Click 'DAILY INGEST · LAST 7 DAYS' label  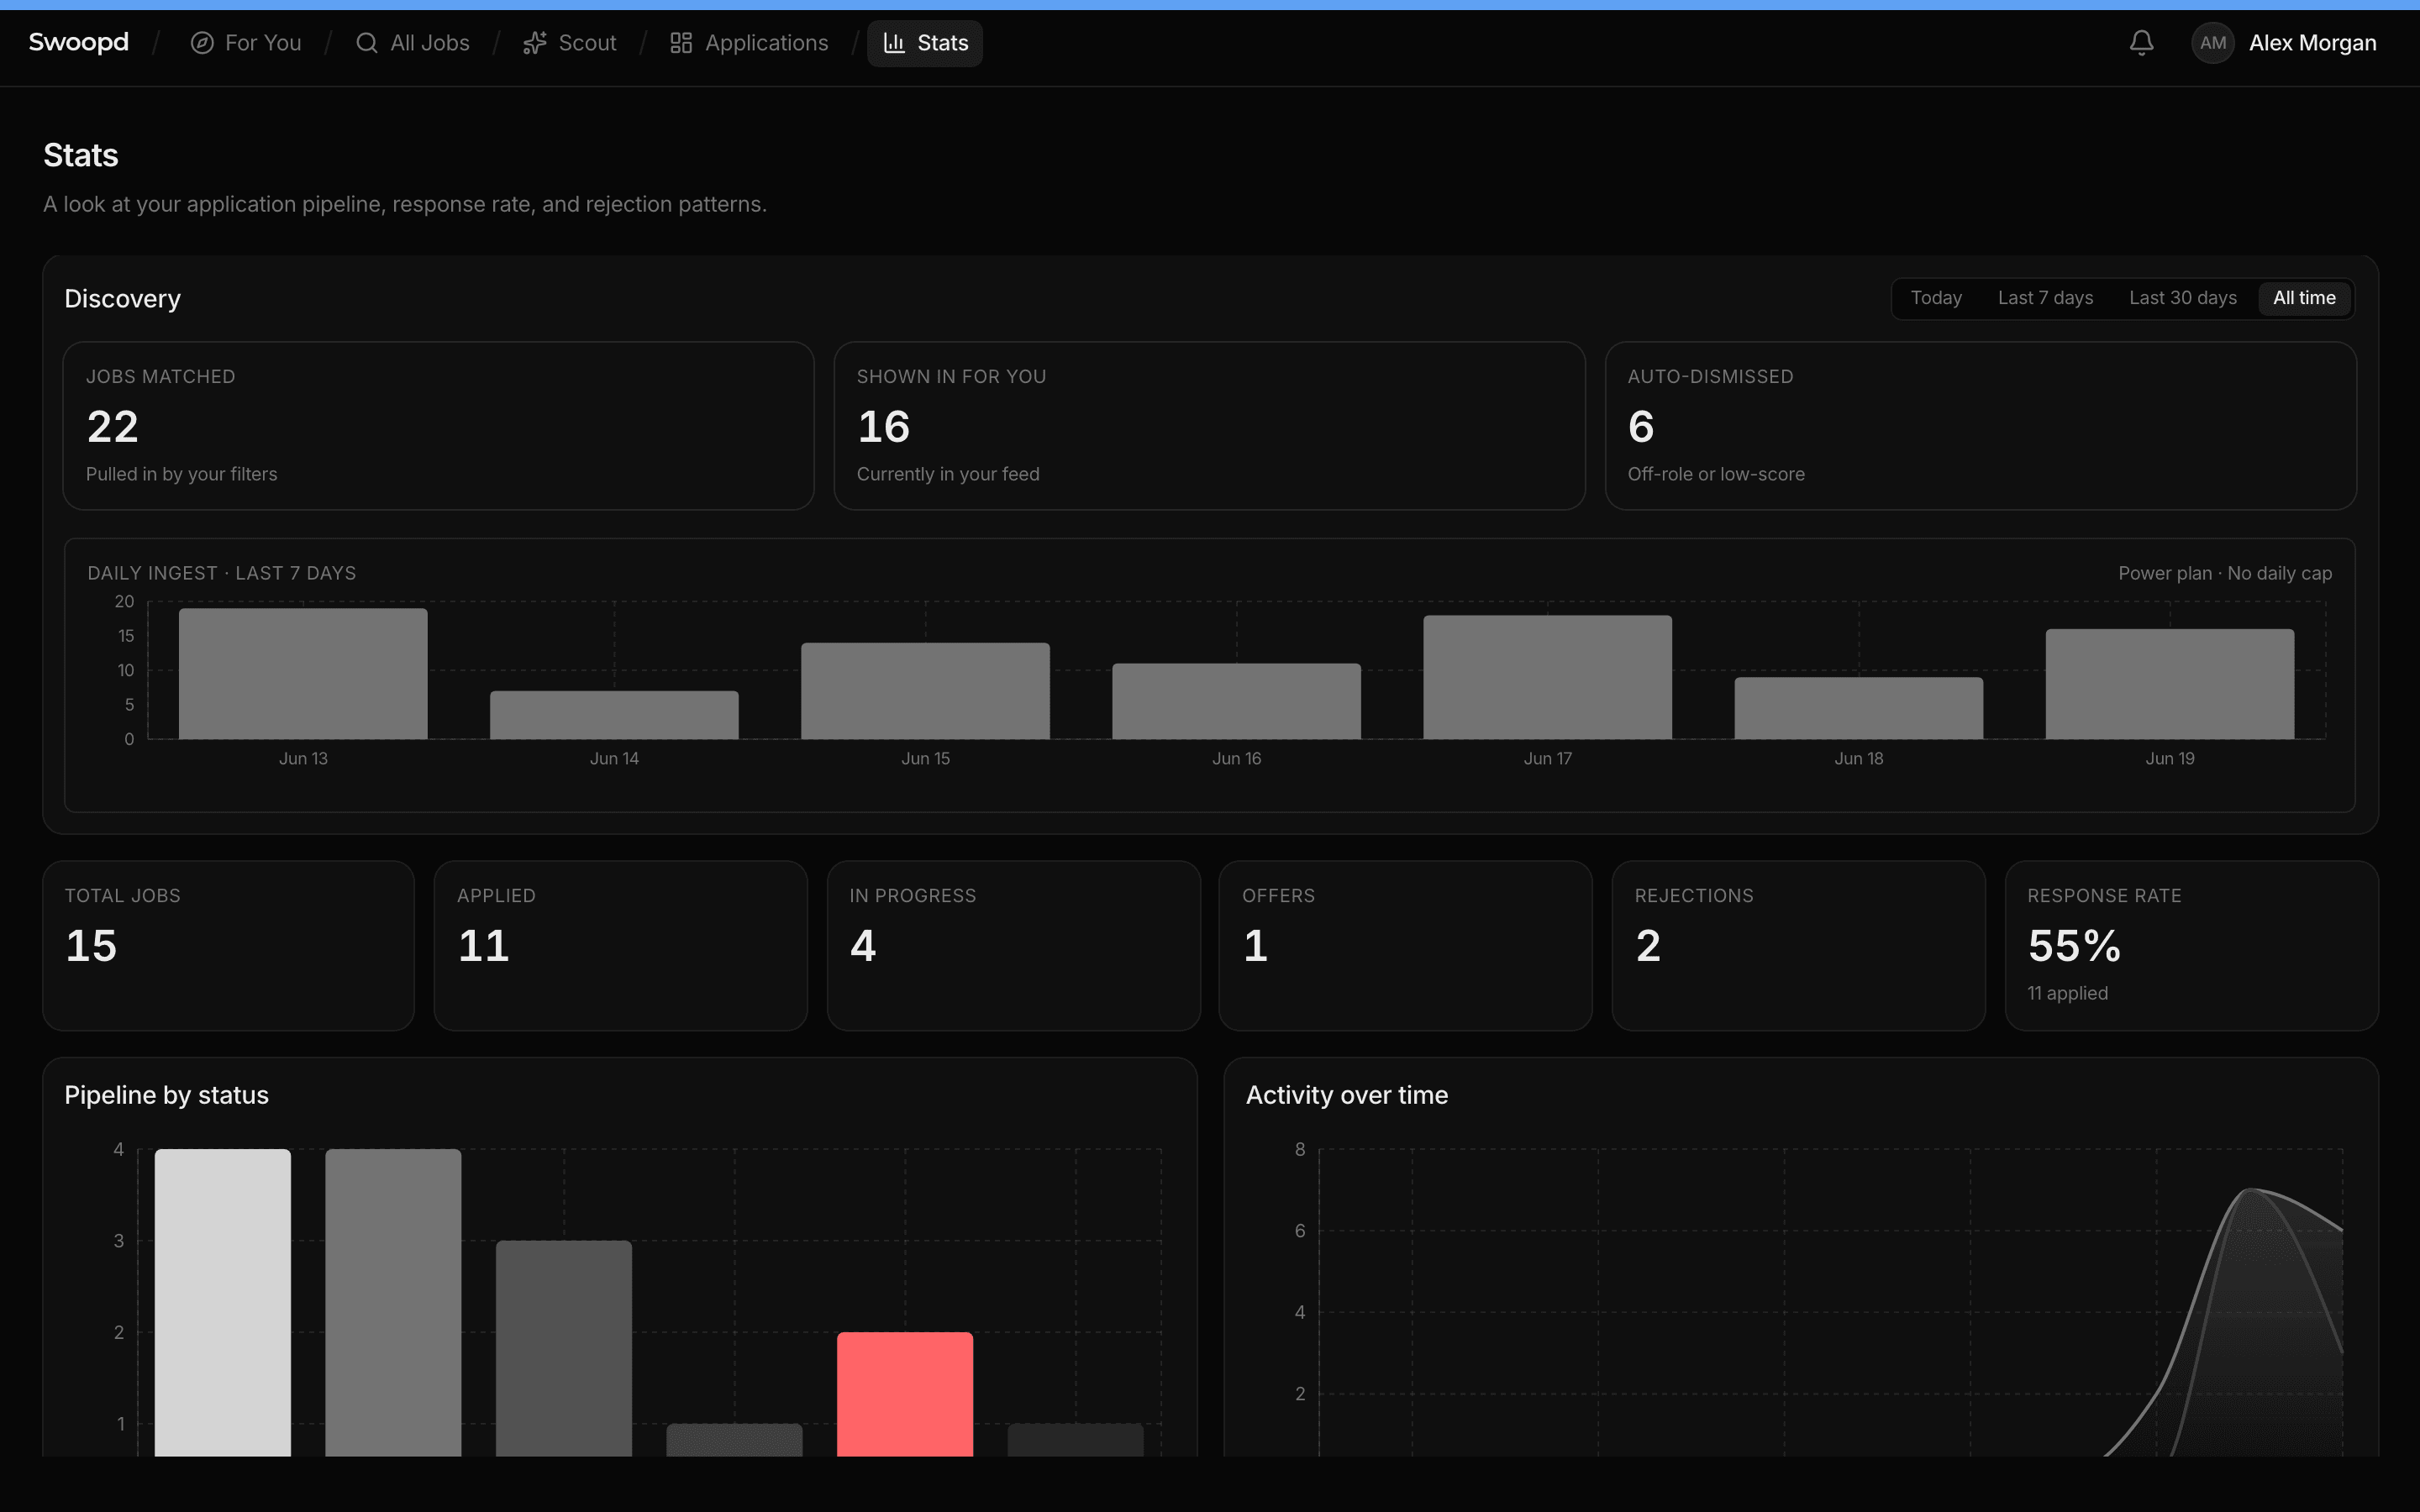click(x=222, y=573)
